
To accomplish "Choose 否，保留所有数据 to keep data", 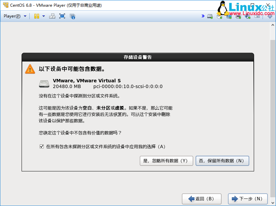I will (x=222, y=161).
